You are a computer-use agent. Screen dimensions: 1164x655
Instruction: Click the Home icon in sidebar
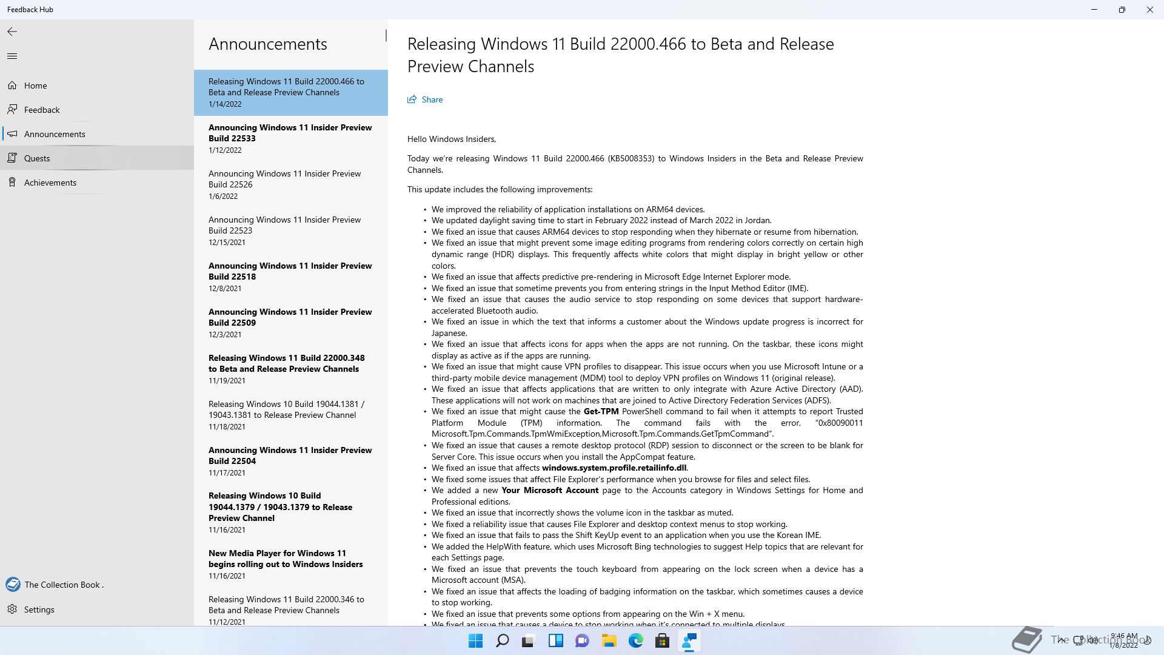(x=12, y=86)
